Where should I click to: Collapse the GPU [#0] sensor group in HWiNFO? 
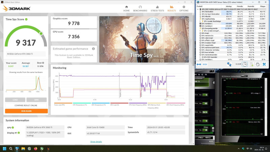198,9
